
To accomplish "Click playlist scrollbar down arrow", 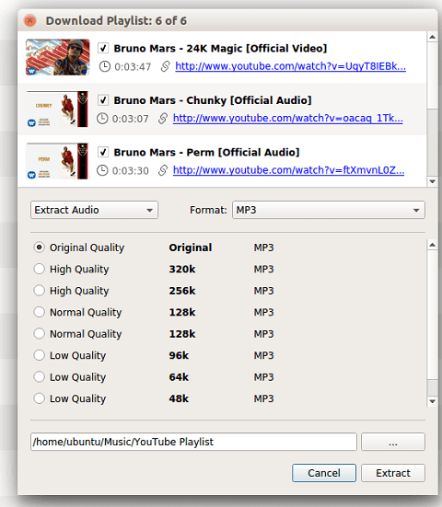I will coord(432,181).
